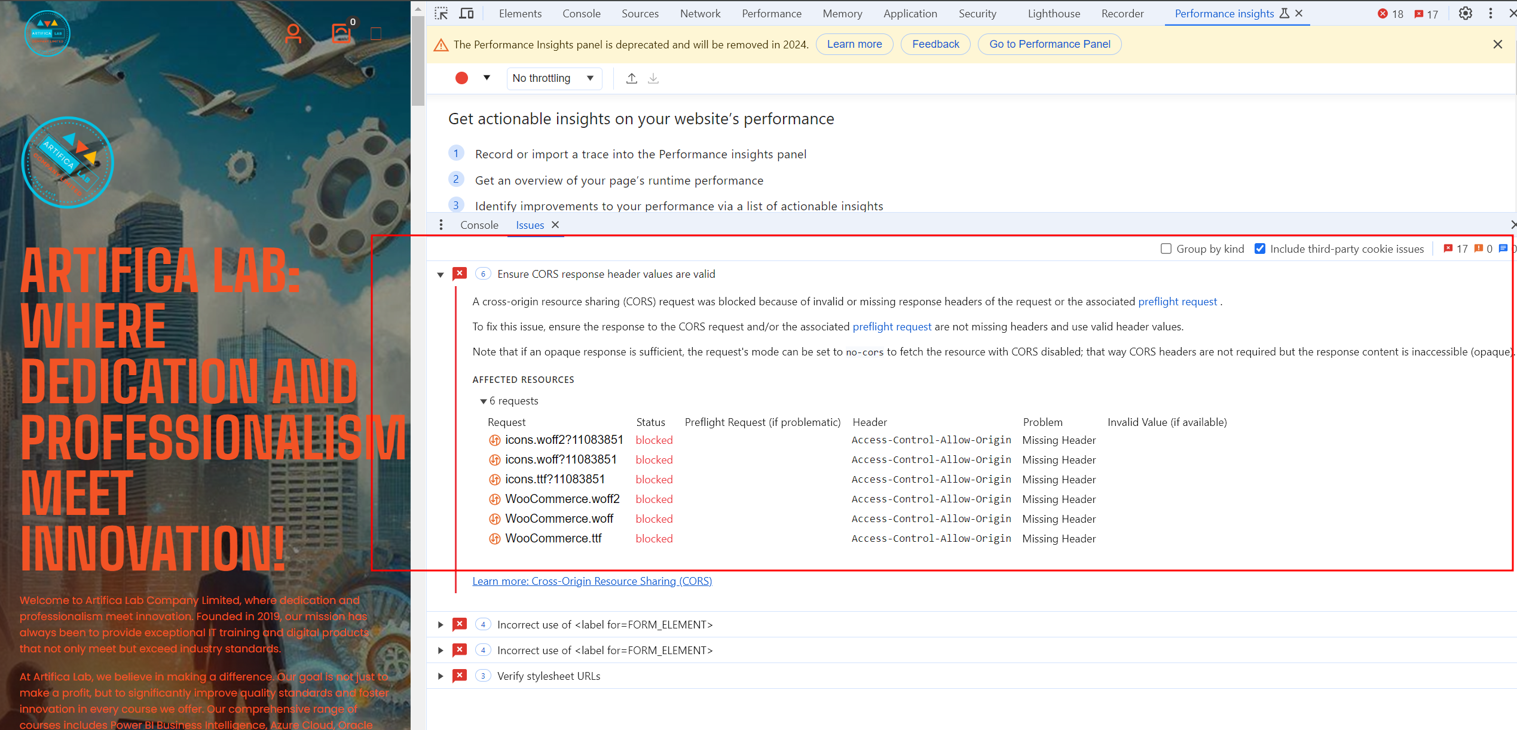Close the Performance insights tab
This screenshot has height=730, width=1517.
point(1299,13)
